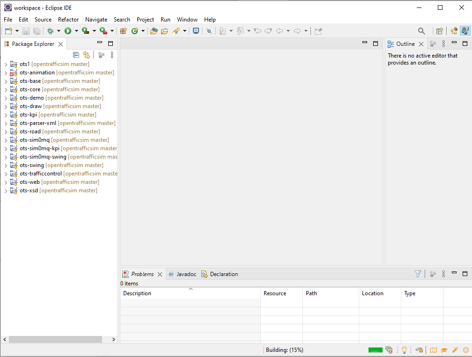Click the Open Type icon
This screenshot has width=472, height=357.
[x=154, y=31]
